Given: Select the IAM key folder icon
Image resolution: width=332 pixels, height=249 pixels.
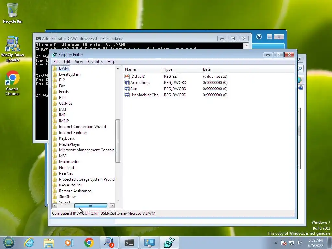Looking at the screenshot, I should [x=55, y=109].
